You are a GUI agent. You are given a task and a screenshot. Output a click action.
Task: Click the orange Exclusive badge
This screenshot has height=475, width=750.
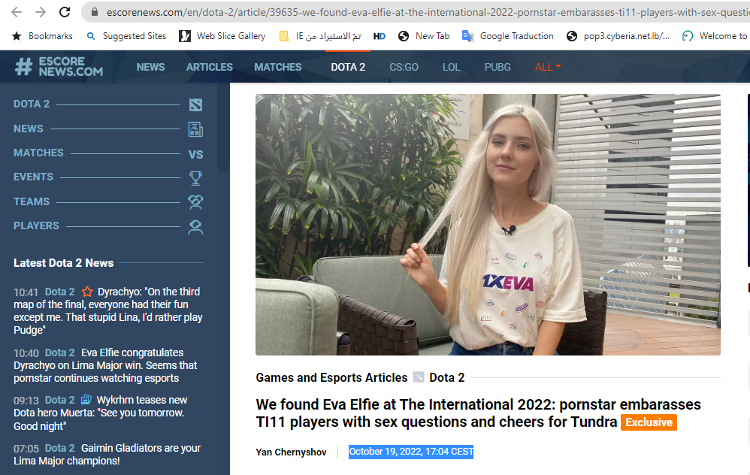649,422
